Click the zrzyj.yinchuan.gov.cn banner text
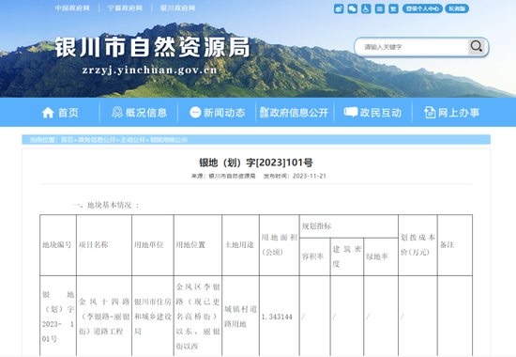 (150, 70)
